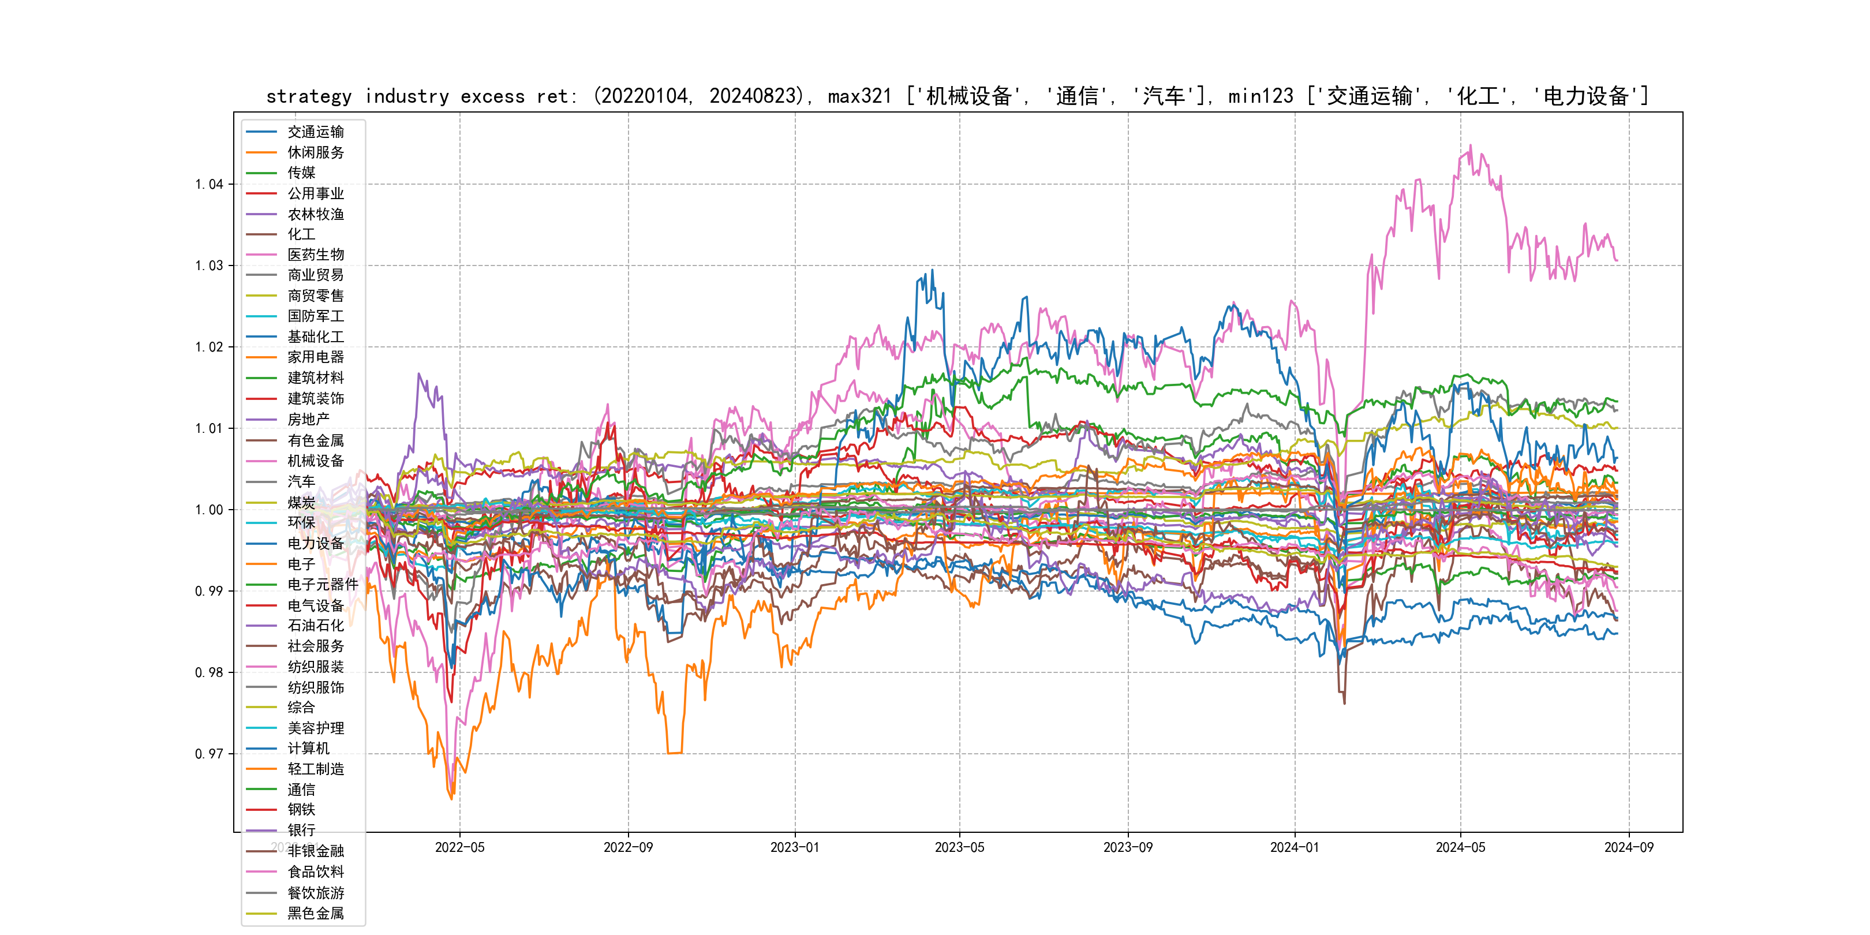Click the 通信 green legend line
Screen dimensions: 1870x935
pos(261,790)
